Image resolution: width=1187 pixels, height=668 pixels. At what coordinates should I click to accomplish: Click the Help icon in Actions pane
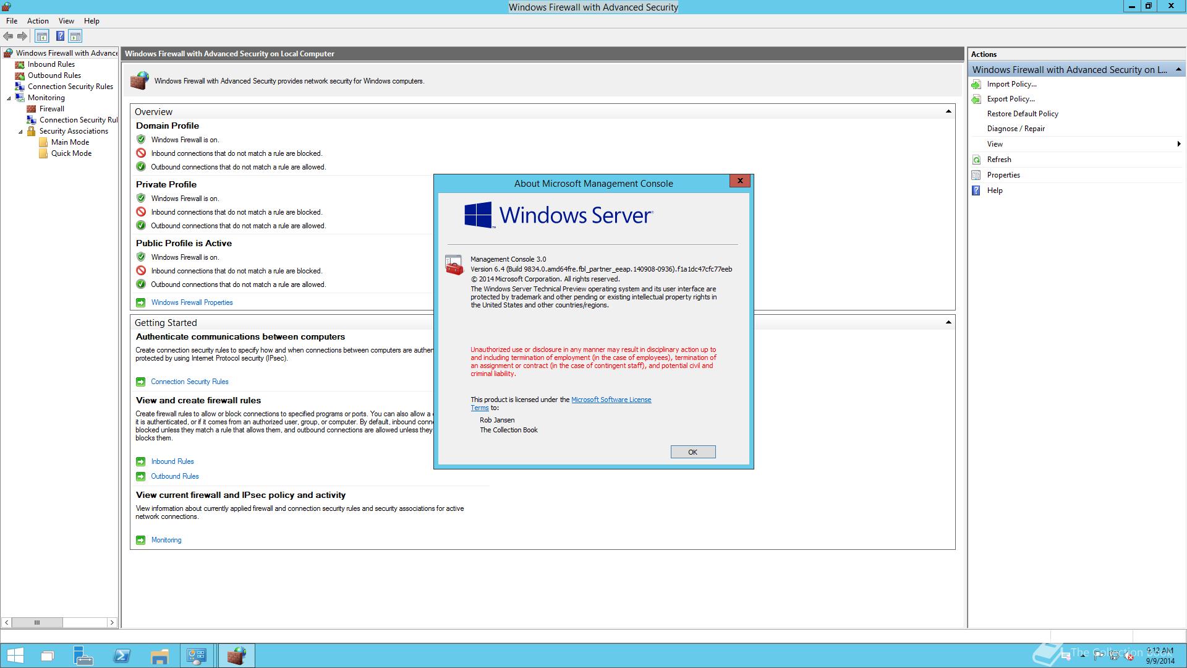click(976, 191)
